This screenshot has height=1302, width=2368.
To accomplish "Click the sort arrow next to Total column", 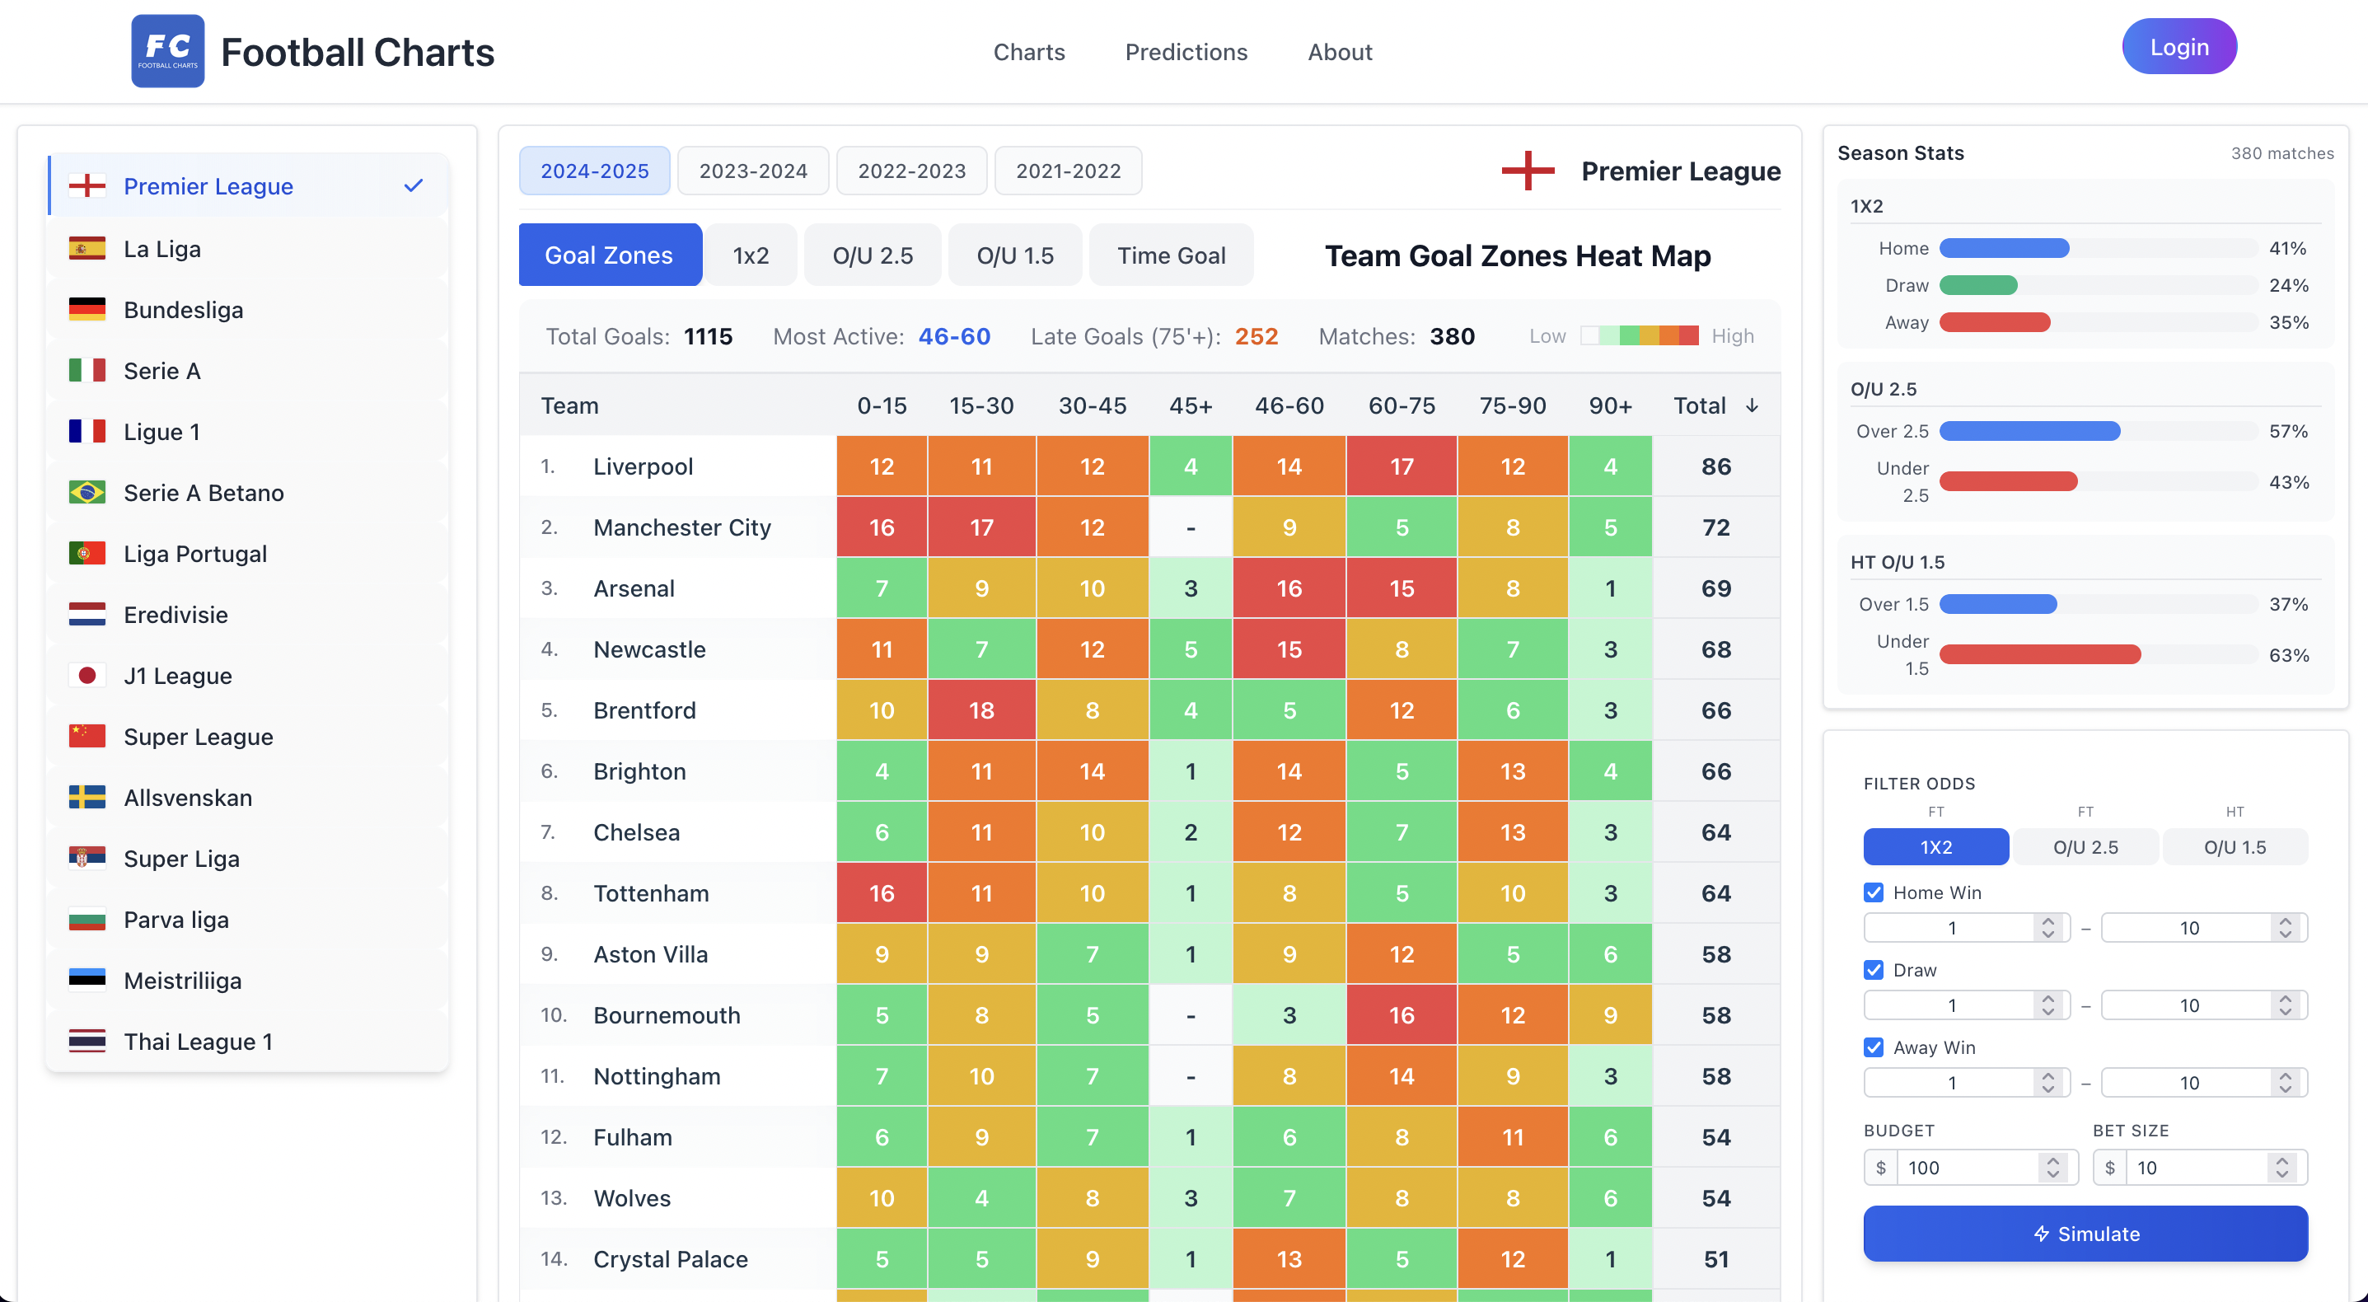I will (x=1752, y=405).
